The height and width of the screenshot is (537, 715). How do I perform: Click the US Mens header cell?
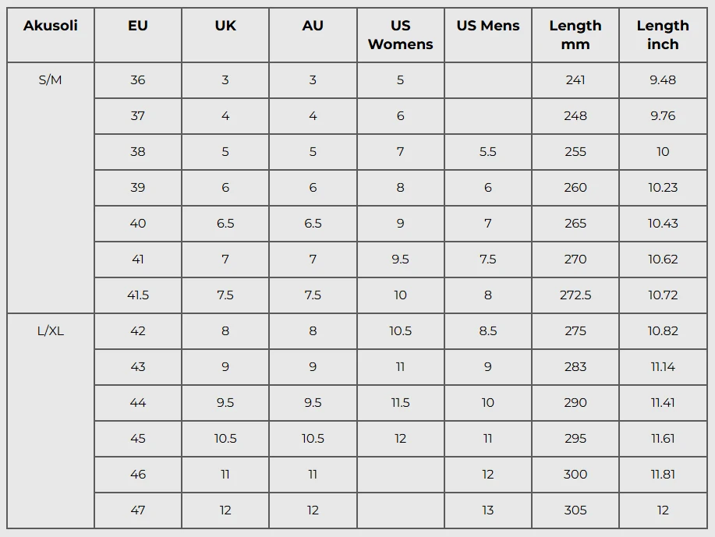(x=488, y=26)
